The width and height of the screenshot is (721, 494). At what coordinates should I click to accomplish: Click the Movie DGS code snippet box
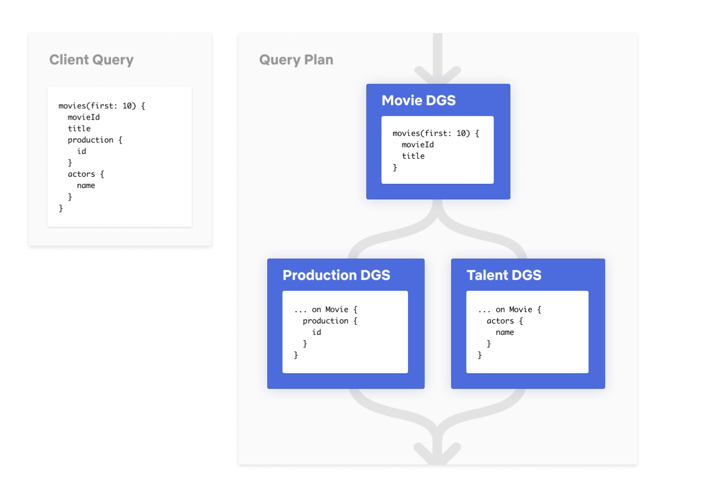point(438,150)
